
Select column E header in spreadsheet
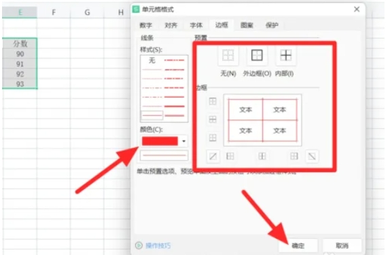click(20, 12)
